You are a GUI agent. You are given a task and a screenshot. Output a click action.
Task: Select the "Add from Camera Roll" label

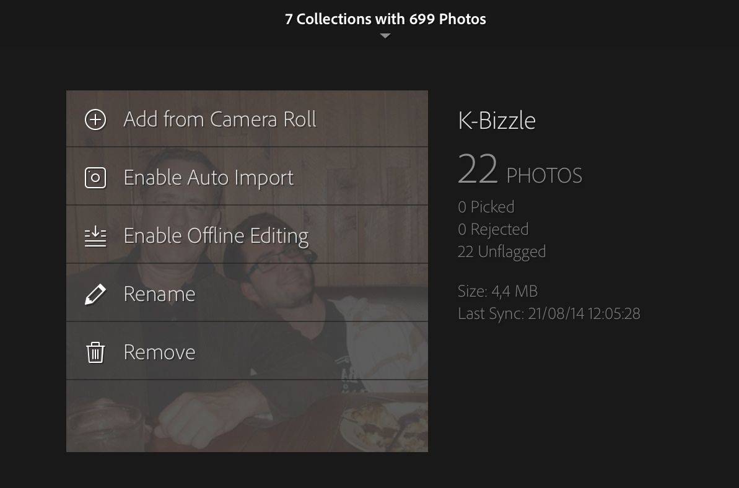click(220, 119)
